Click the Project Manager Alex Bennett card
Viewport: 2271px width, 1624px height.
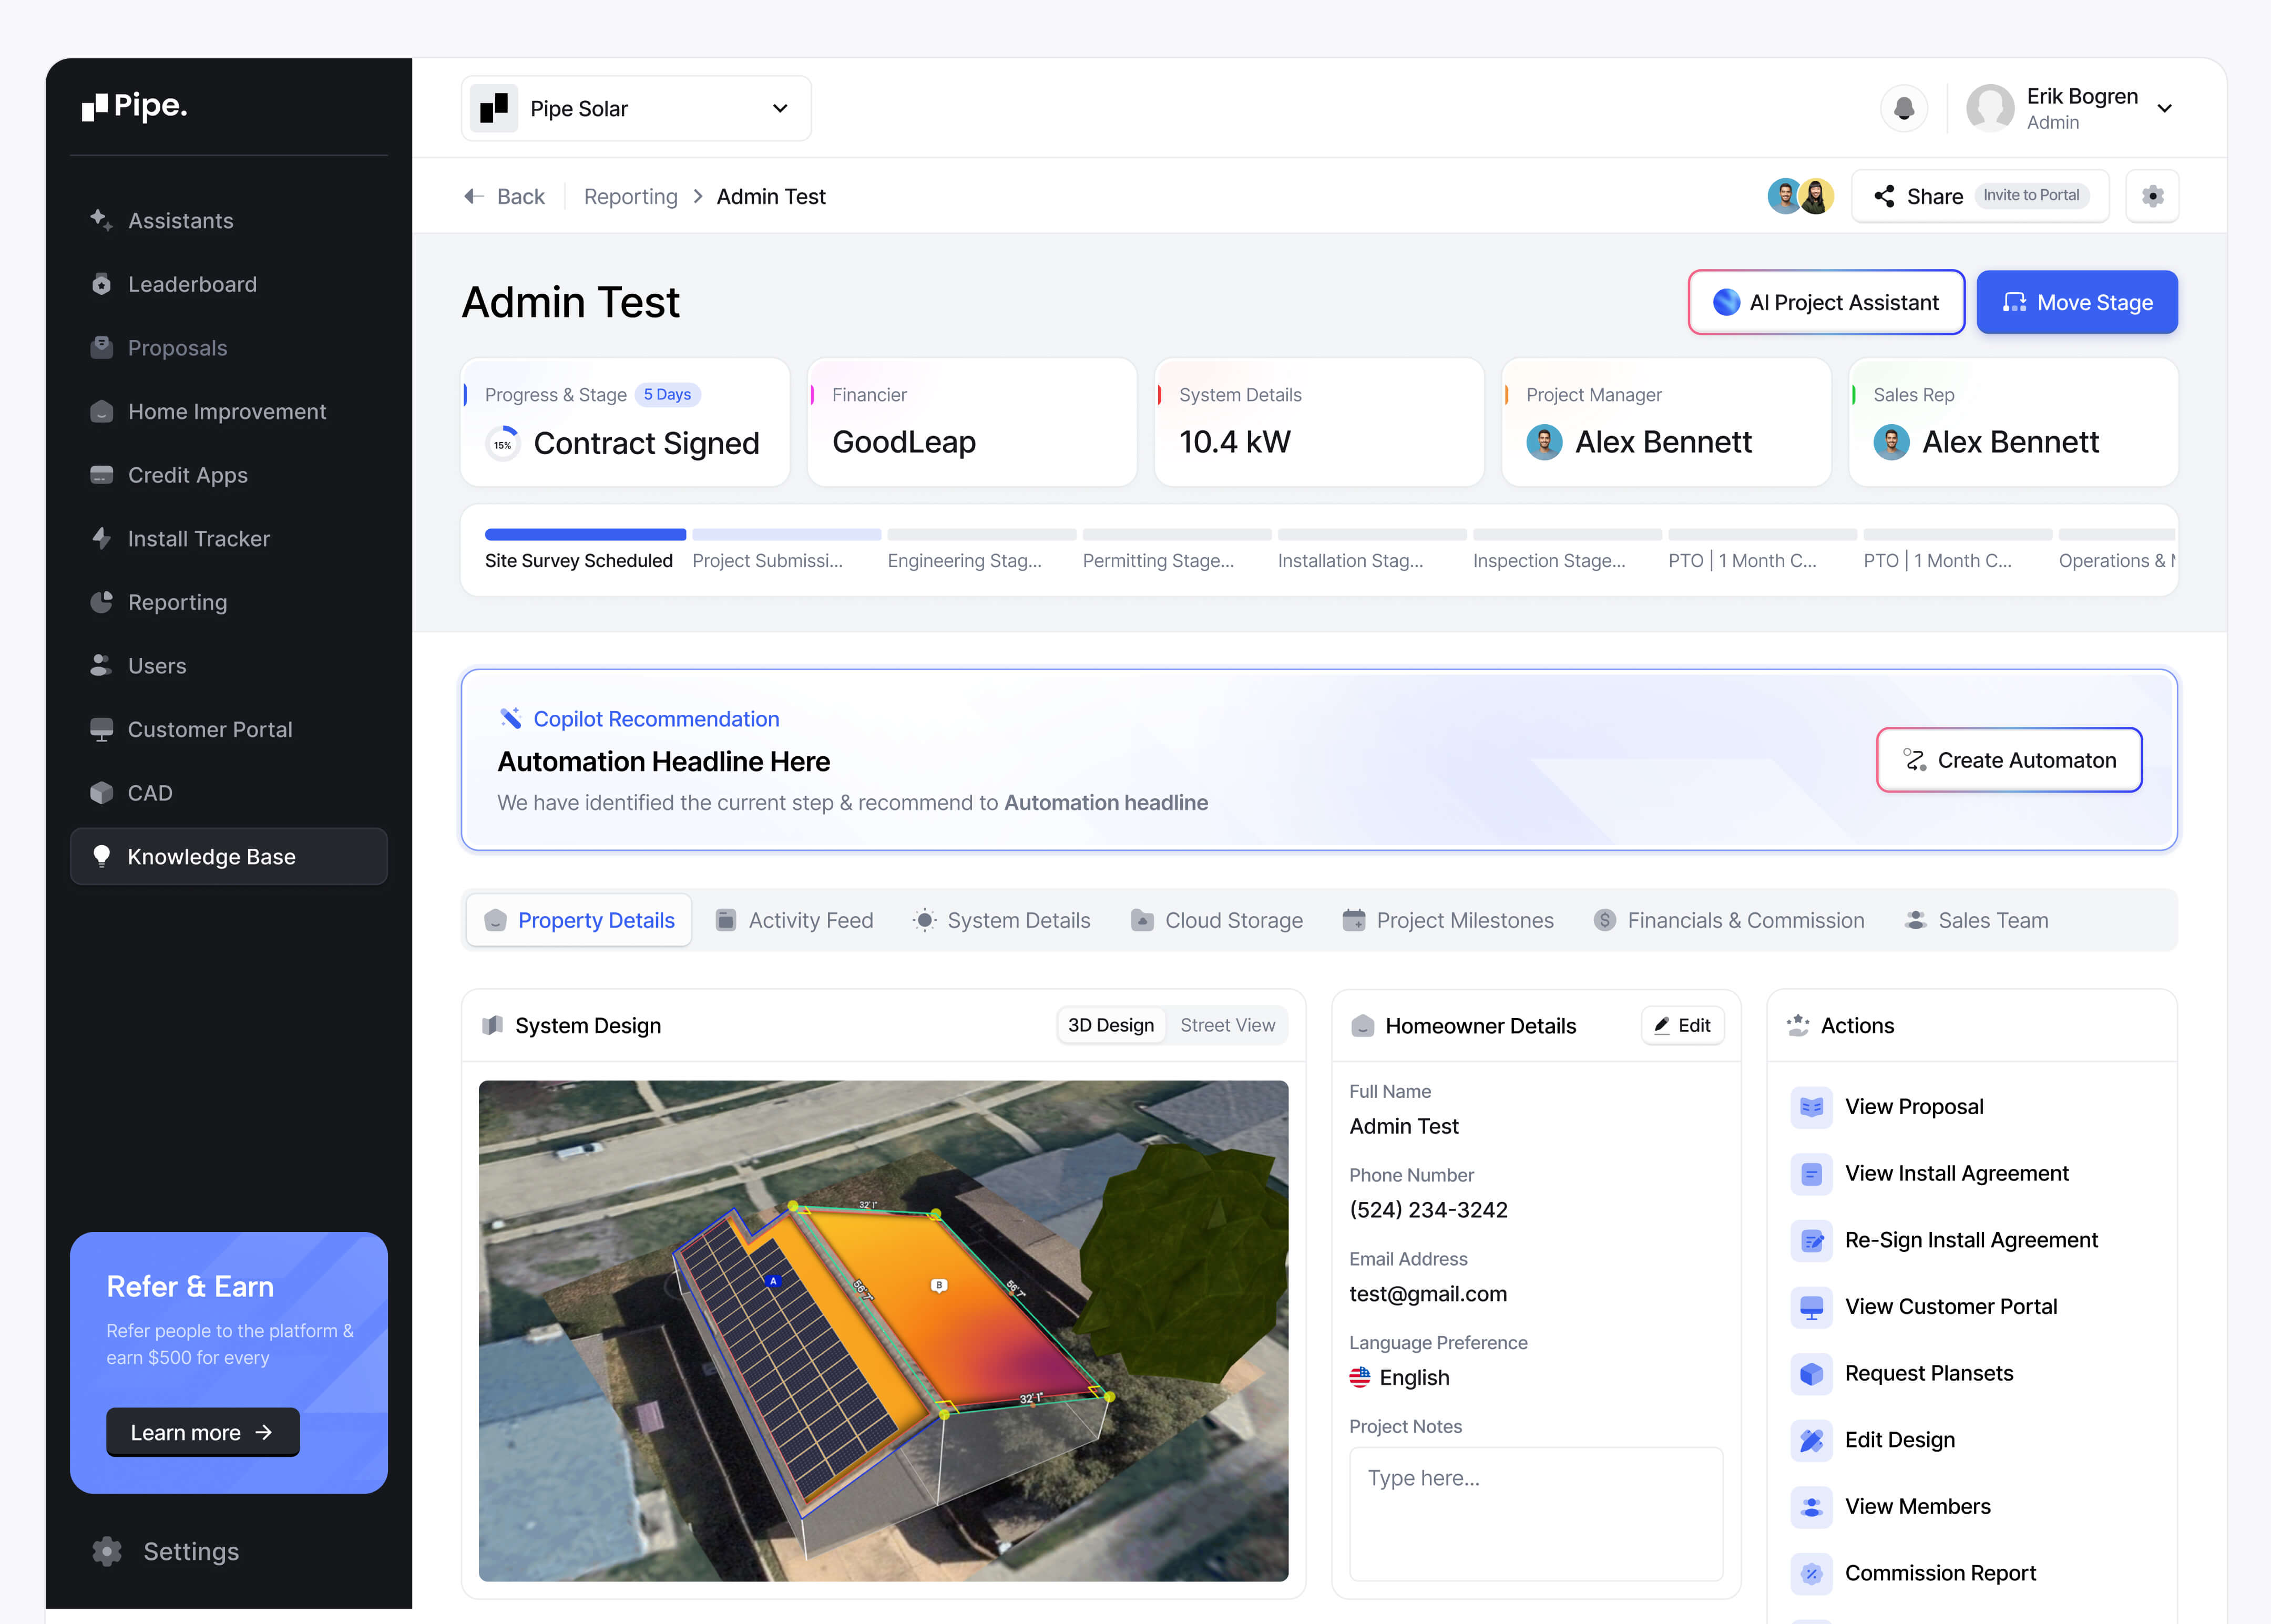(x=1666, y=422)
